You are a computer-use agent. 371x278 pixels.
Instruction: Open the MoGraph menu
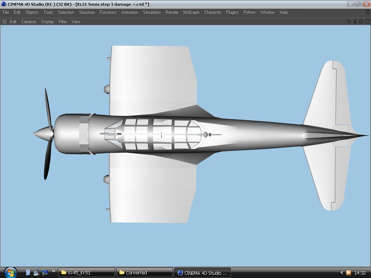(191, 12)
